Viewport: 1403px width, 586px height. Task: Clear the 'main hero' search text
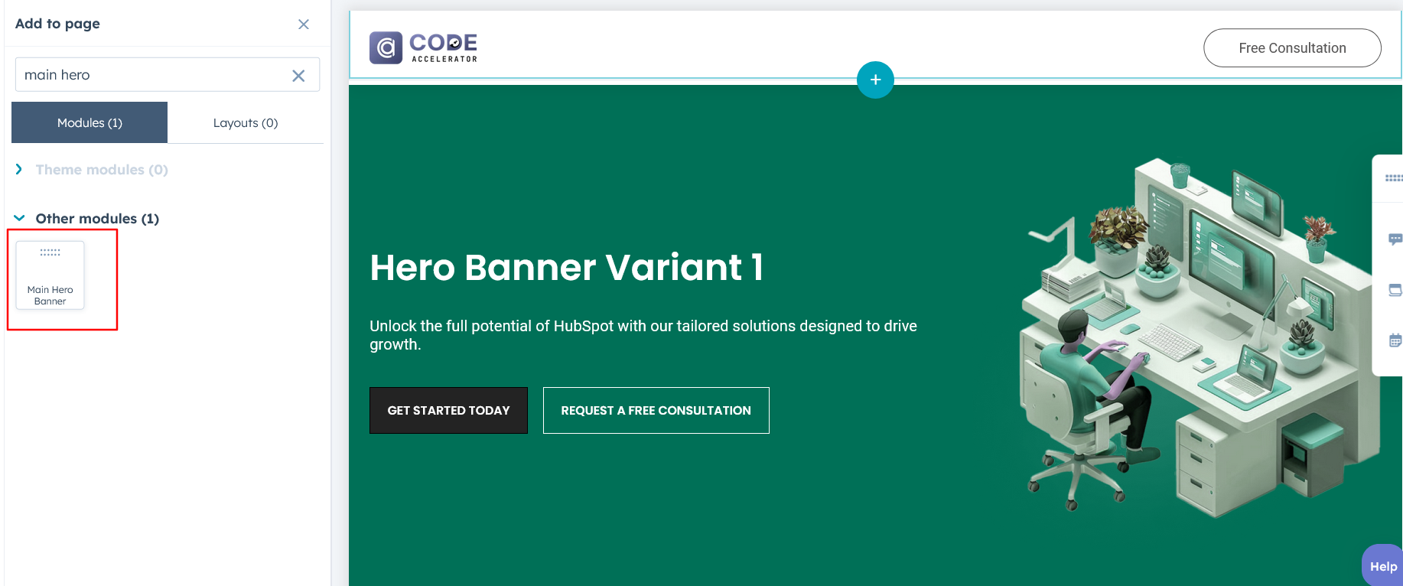298,76
